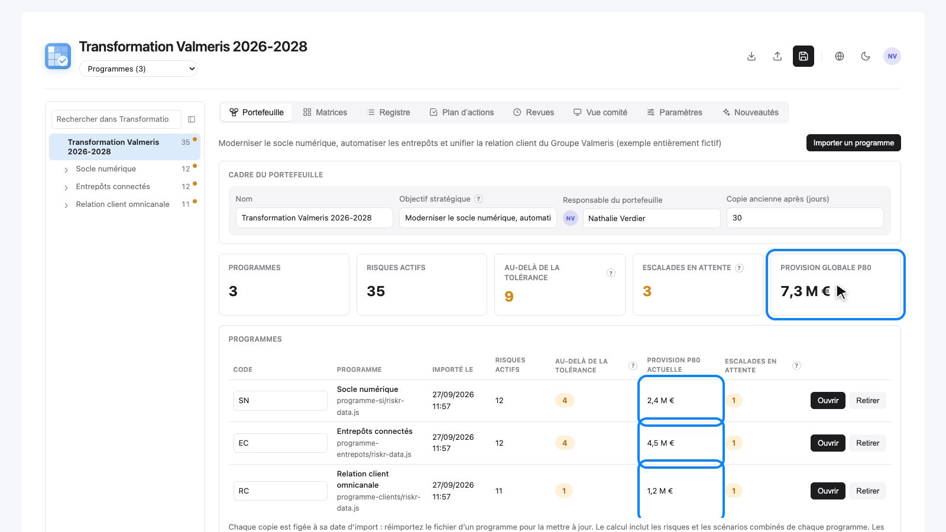Viewport: 946px width, 532px height.
Task: Click the Copie ancienne après (jours) field
Action: 805,218
